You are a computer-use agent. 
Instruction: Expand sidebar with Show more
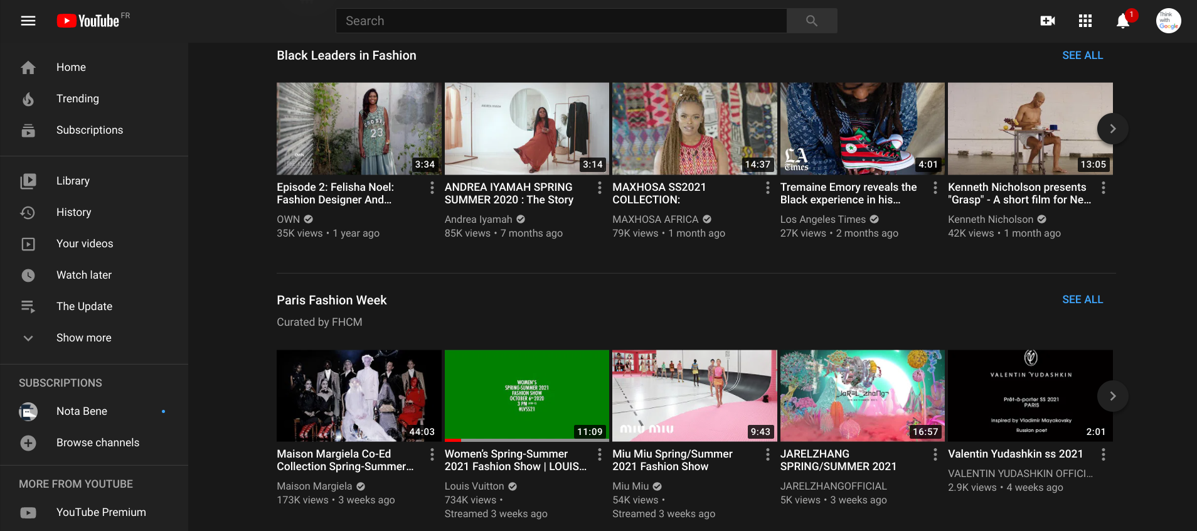[x=94, y=338]
